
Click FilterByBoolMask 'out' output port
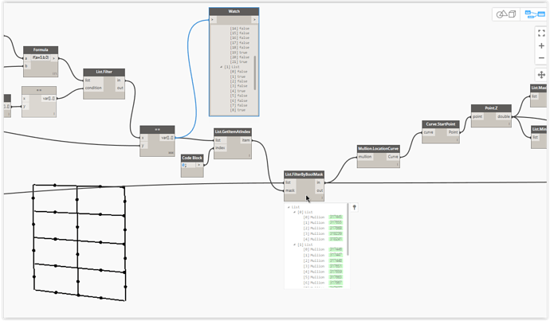pyautogui.click(x=319, y=190)
